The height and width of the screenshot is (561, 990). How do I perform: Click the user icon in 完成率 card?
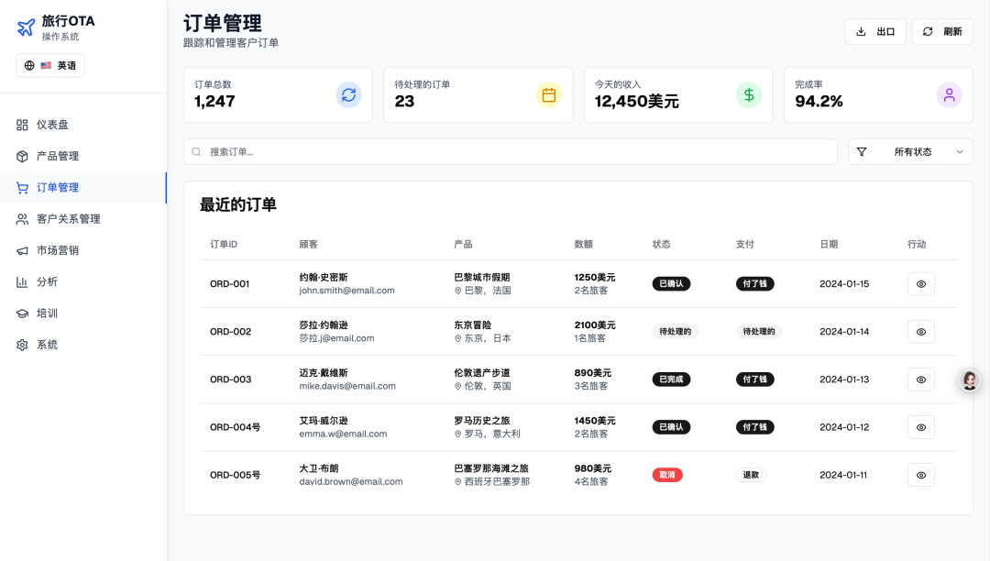[x=949, y=94]
